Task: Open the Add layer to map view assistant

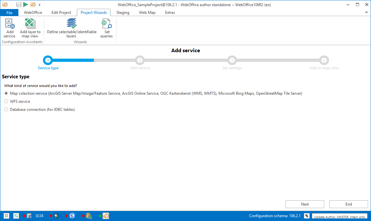Action: tap(30, 28)
